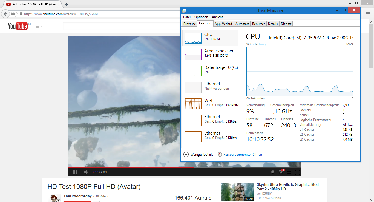Image resolution: width=374 pixels, height=202 pixels.
Task: Click TheDrdoomsday channel avatar
Action: click(x=54, y=198)
